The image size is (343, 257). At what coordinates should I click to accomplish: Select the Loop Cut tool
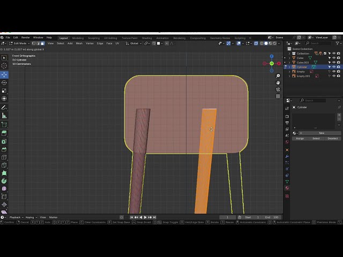(4, 157)
